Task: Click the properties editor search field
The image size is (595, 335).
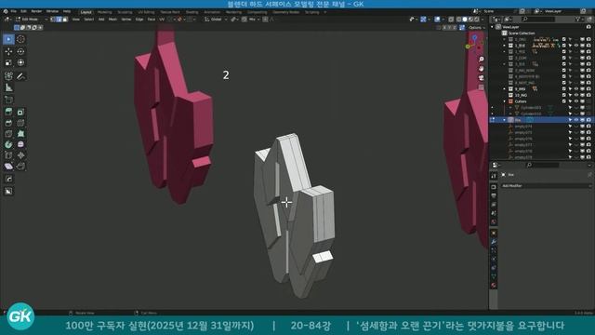Action: pos(543,165)
